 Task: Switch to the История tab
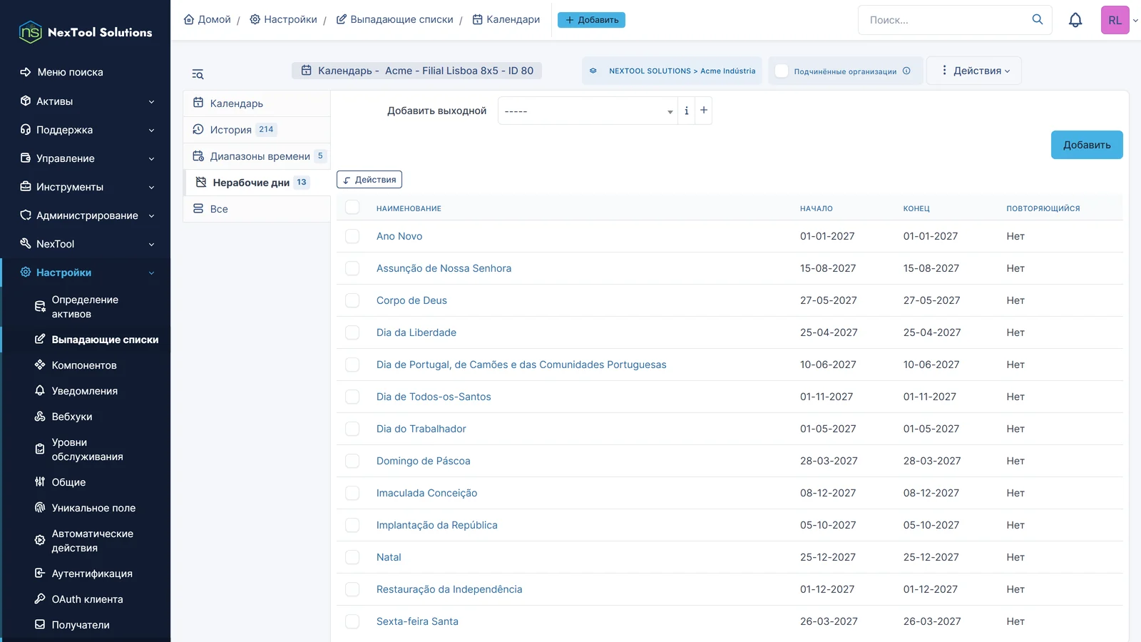257,129
